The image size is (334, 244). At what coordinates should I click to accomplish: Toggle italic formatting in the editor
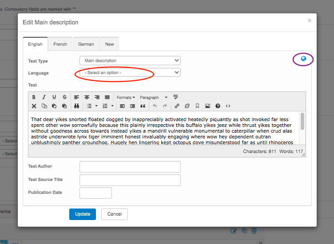pyautogui.click(x=44, y=97)
